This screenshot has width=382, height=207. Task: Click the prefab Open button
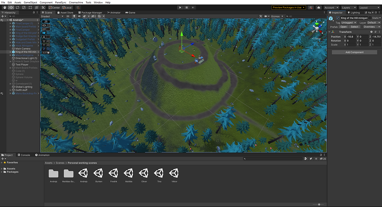[343, 27]
